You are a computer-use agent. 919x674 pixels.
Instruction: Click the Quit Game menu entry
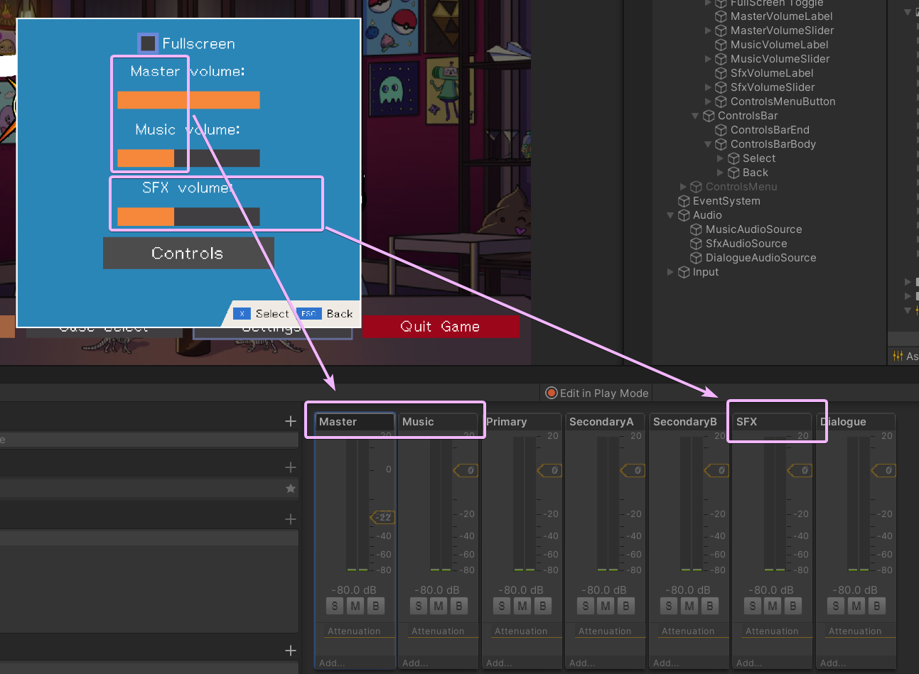pos(441,327)
